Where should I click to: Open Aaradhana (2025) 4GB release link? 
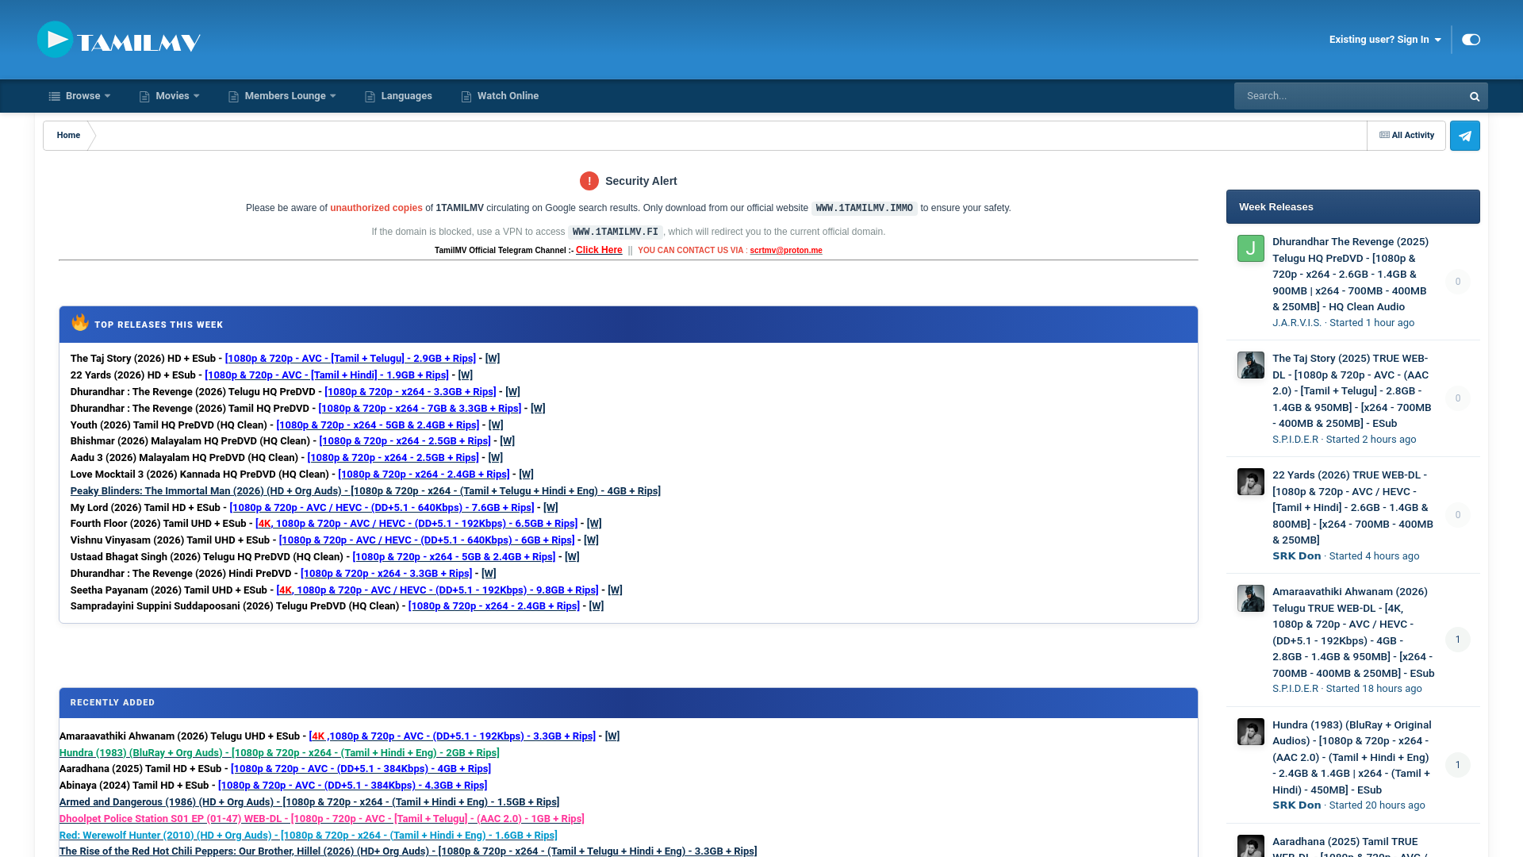pos(361,769)
